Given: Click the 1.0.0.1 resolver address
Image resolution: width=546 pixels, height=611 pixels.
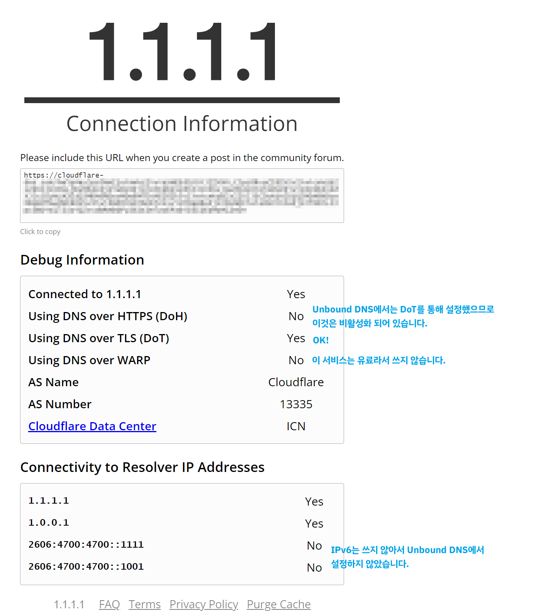Looking at the screenshot, I should 49,523.
